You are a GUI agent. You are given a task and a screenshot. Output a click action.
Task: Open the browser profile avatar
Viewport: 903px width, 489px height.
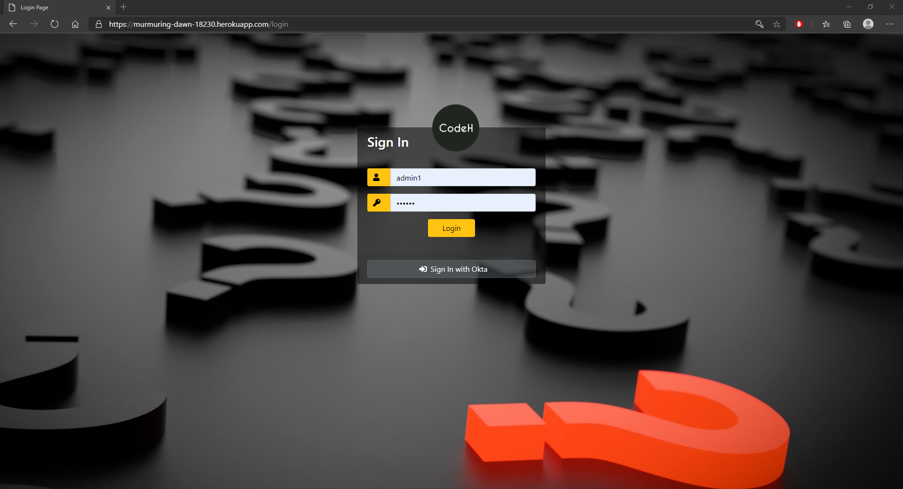point(868,24)
